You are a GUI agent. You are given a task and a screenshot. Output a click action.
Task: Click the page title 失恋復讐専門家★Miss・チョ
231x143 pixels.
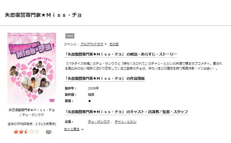(x=43, y=15)
